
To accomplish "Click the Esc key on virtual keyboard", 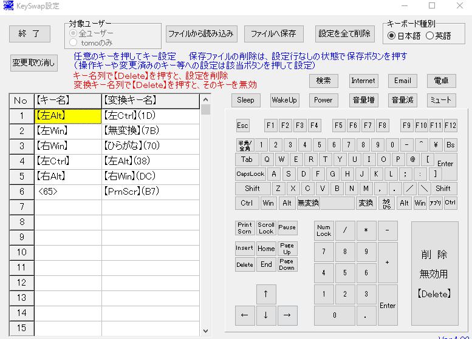I will (x=242, y=126).
